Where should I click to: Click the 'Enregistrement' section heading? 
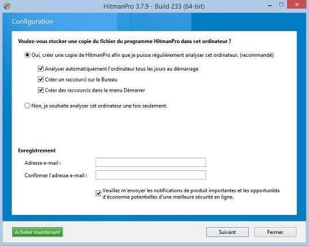(37, 151)
